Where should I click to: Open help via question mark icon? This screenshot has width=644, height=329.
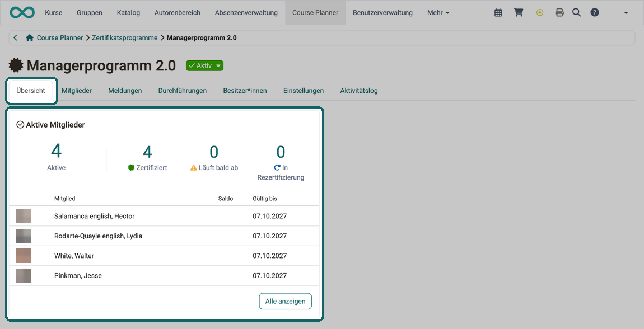[594, 13]
